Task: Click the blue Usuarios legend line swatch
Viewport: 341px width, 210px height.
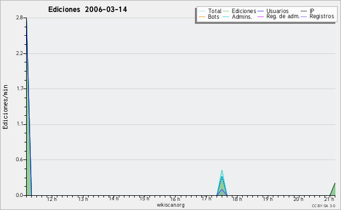Action: [x=260, y=11]
